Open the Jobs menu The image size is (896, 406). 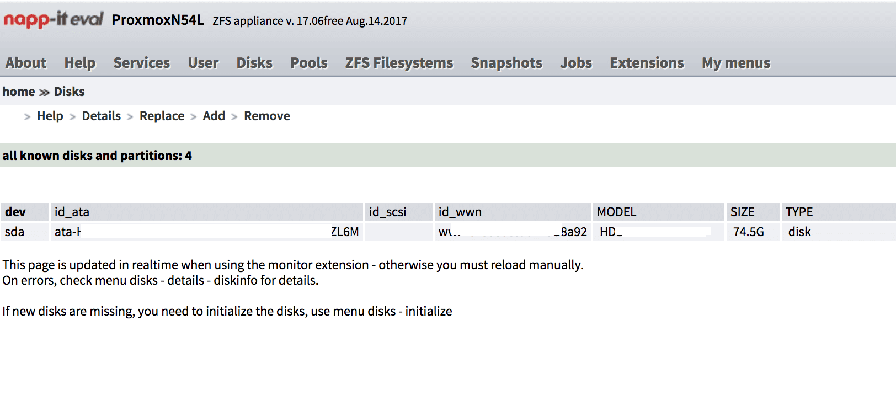[x=576, y=63]
